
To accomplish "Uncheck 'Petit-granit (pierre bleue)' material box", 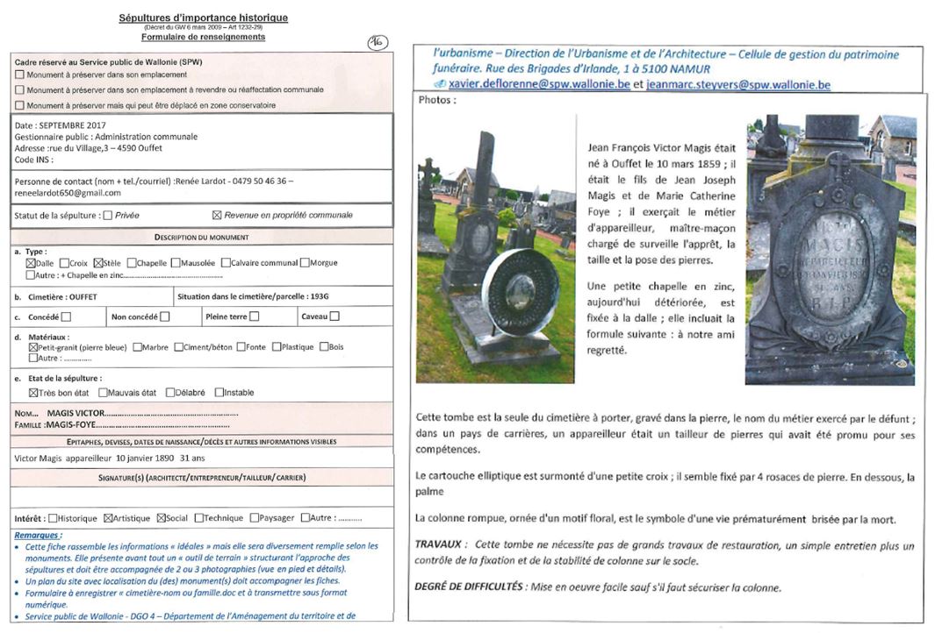I will (x=32, y=347).
